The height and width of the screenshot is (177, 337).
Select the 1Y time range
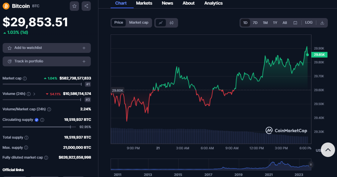[x=275, y=23]
